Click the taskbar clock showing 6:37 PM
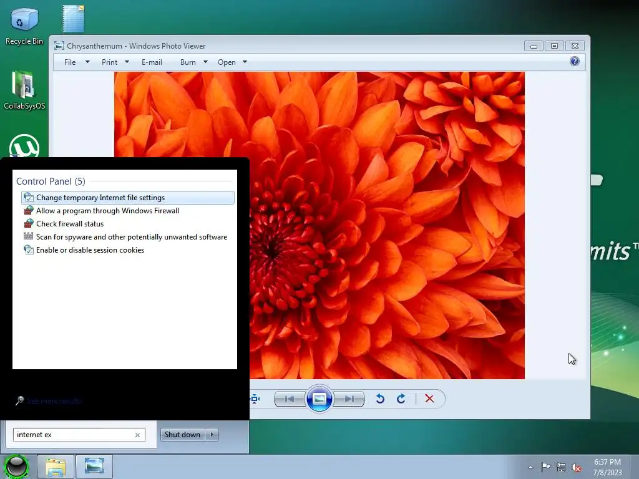The width and height of the screenshot is (639, 479). point(607,467)
